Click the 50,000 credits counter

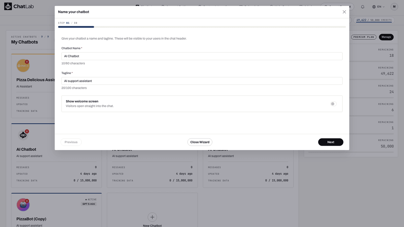tap(374, 20)
